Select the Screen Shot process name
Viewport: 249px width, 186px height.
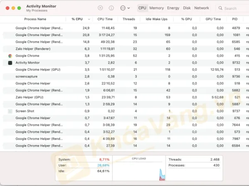tap(25, 111)
